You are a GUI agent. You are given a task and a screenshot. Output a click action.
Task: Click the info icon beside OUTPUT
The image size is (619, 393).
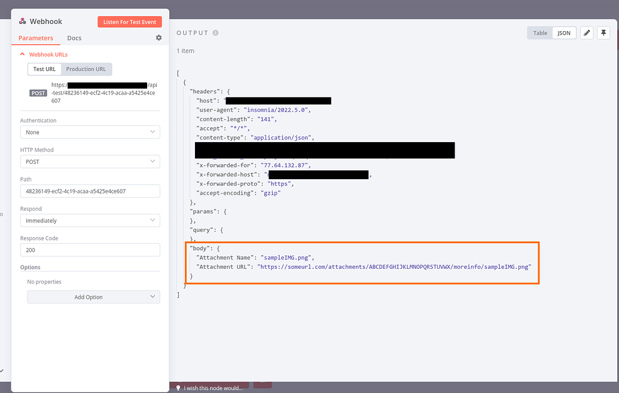point(215,33)
